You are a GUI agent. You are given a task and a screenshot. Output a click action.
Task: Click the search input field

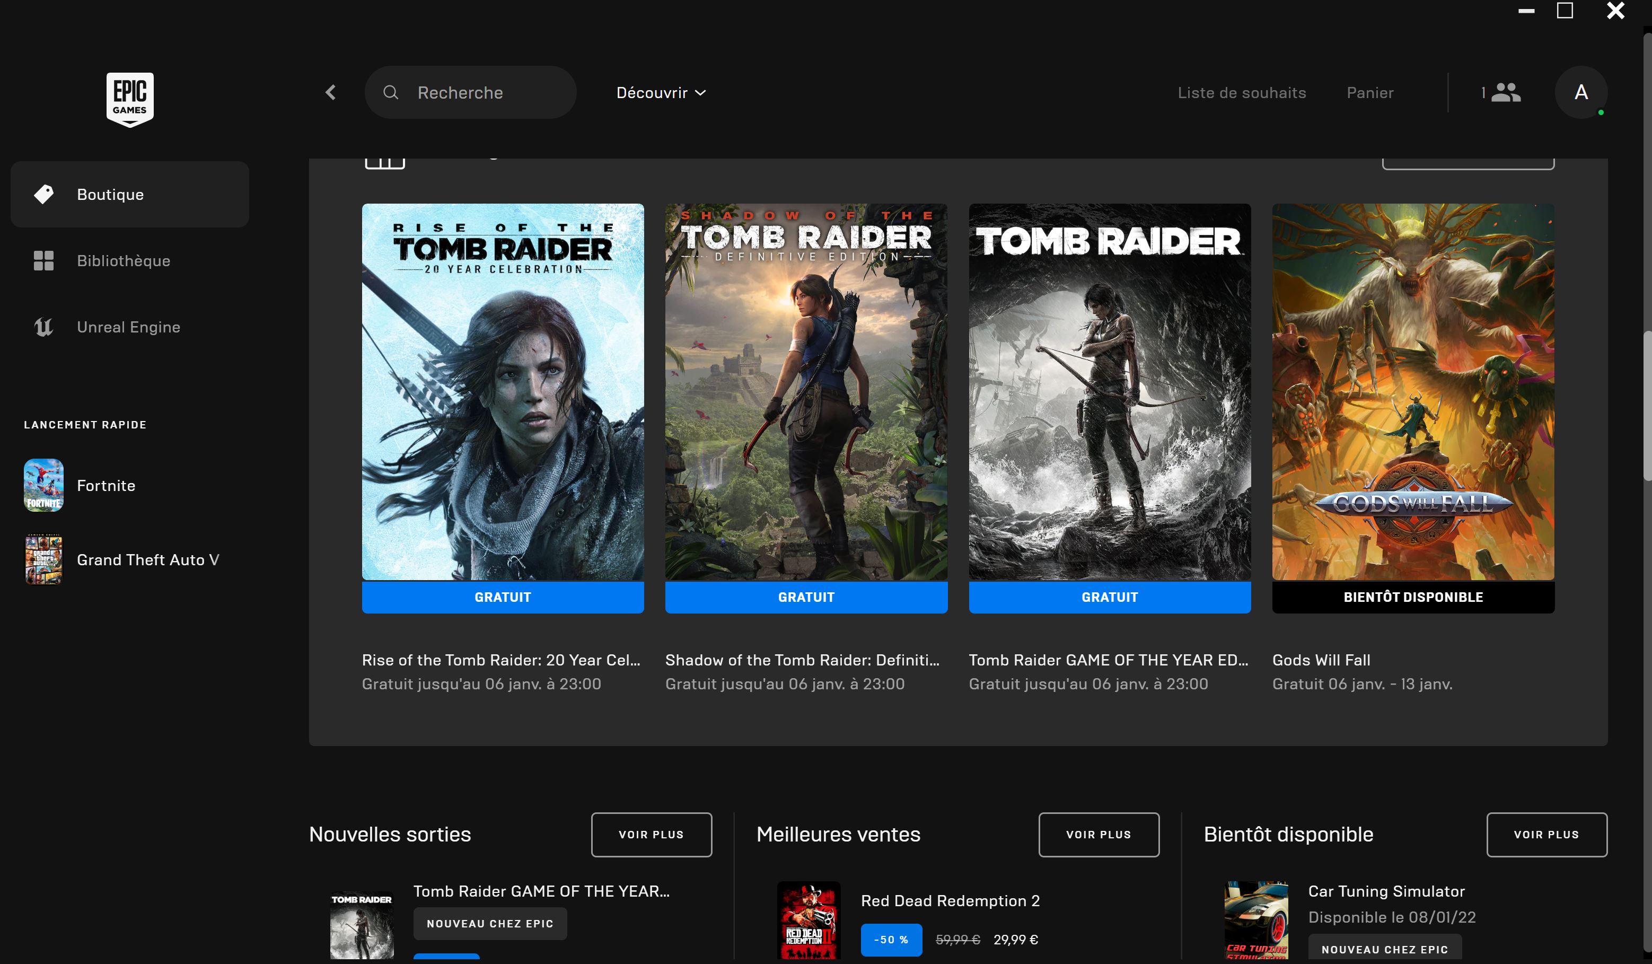tap(471, 92)
